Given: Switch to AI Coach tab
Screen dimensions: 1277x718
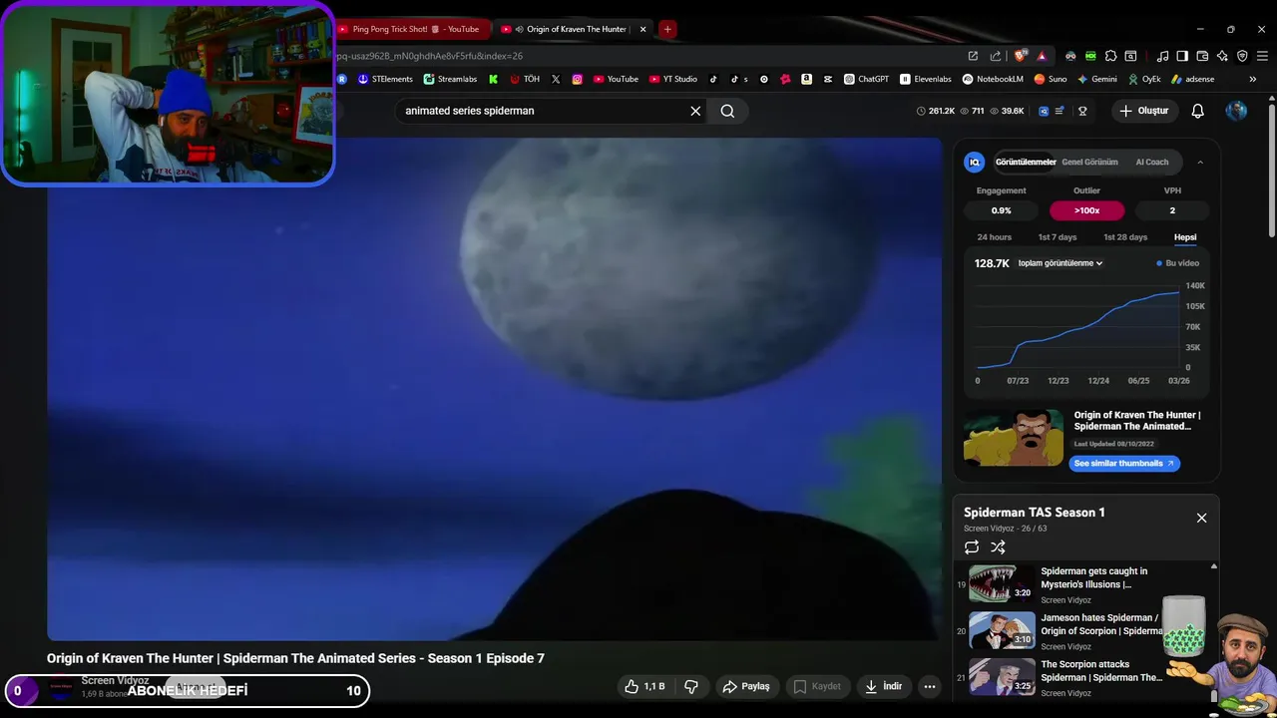Looking at the screenshot, I should 1152,162.
